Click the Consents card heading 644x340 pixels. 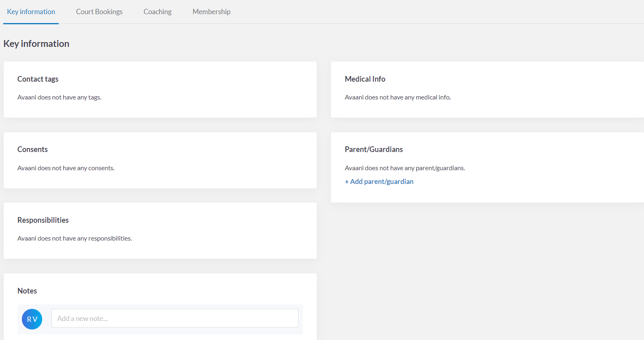[32, 149]
